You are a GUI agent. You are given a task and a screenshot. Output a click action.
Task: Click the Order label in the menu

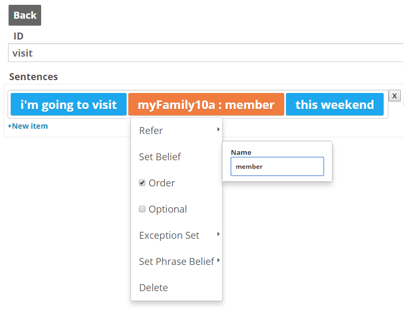[162, 183]
